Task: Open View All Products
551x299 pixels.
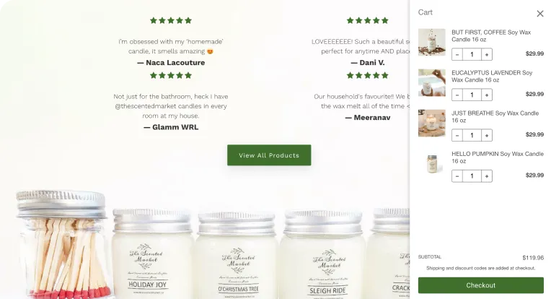Action: [x=269, y=155]
